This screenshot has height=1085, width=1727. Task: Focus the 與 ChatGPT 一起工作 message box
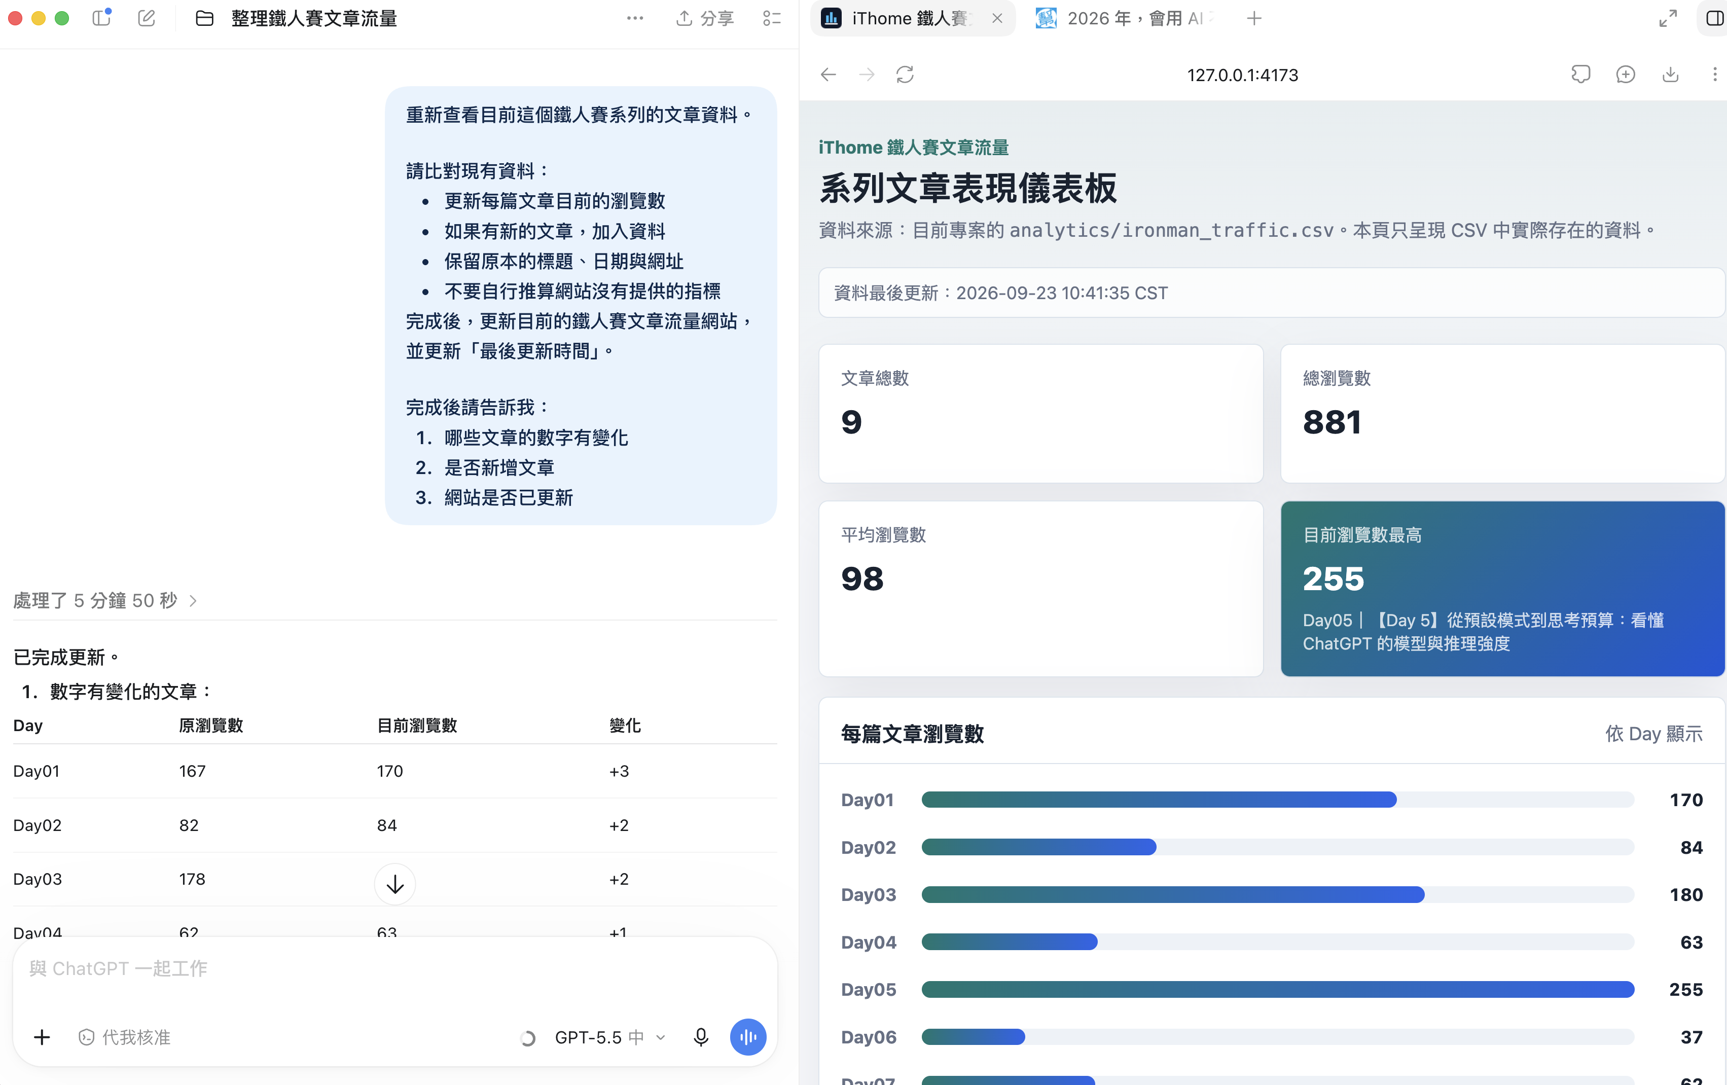(394, 969)
